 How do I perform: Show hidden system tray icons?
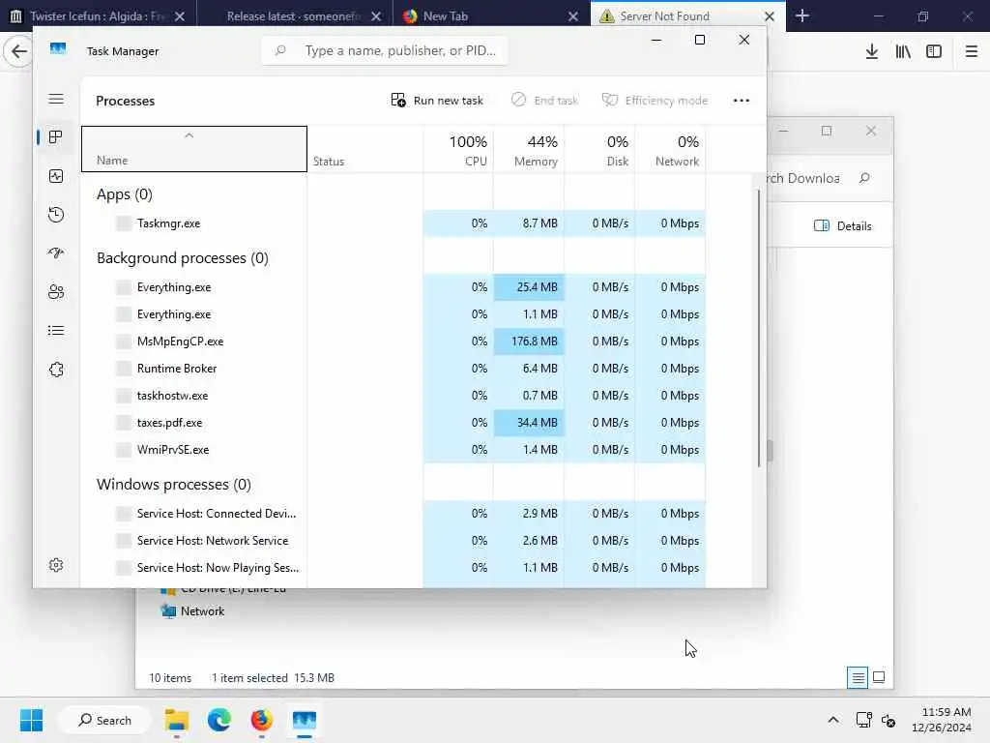coord(833,720)
